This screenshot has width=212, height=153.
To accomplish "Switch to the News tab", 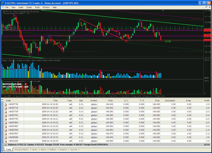I will [35, 150].
